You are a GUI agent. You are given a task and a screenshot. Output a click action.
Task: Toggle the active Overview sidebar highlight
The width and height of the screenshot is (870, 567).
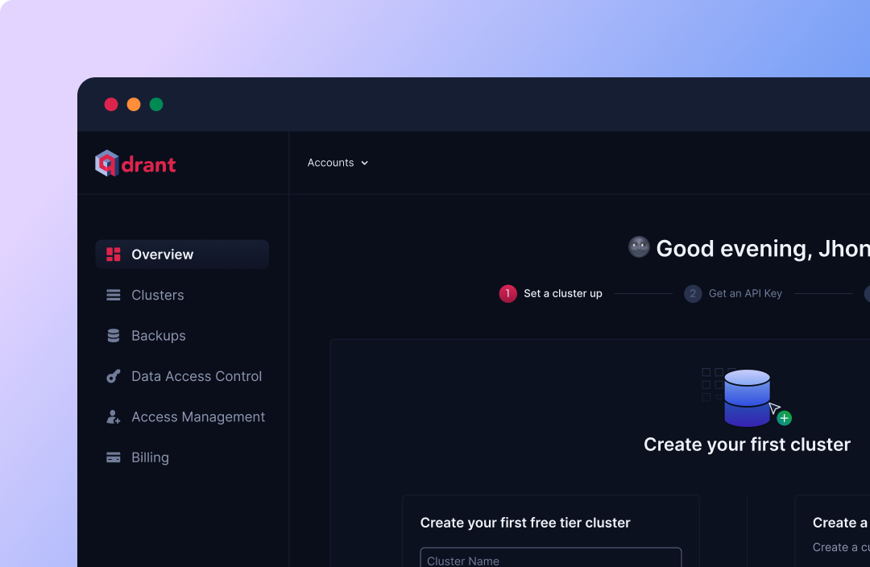point(182,255)
